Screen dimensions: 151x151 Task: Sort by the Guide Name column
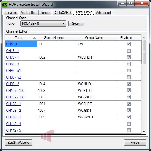[x=97, y=38]
